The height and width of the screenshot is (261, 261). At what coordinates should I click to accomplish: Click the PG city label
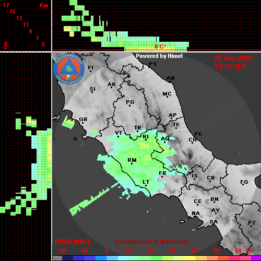130,102
